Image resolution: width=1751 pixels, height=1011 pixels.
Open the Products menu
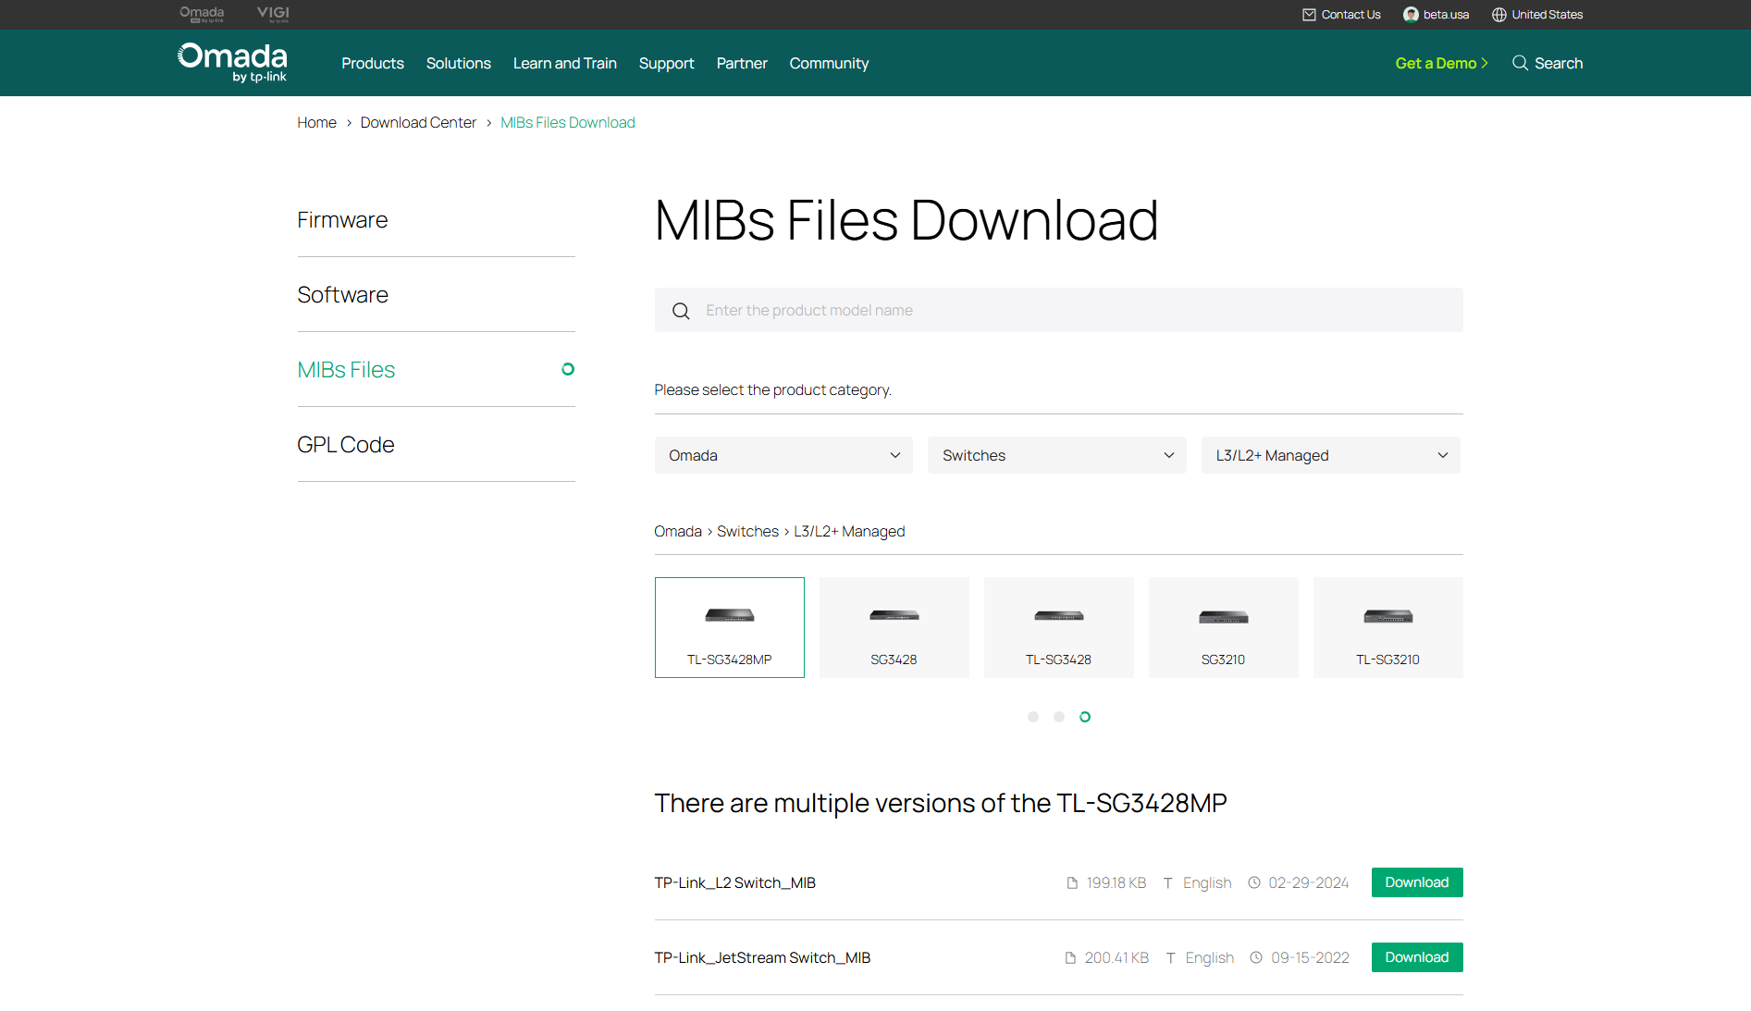(373, 63)
